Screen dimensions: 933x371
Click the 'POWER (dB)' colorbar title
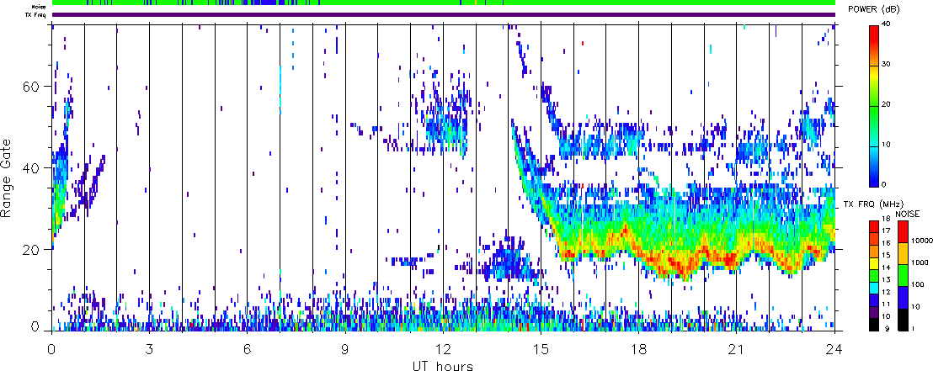click(x=874, y=10)
